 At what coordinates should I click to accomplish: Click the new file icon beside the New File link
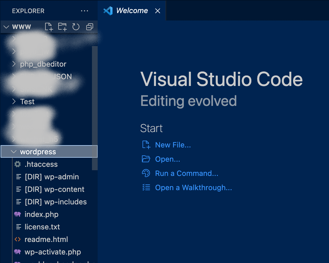coord(146,145)
